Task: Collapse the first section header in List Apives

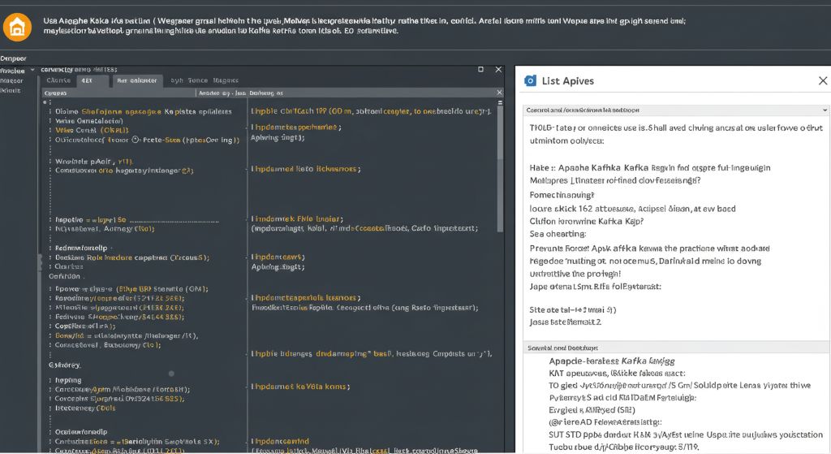Action: point(825,109)
